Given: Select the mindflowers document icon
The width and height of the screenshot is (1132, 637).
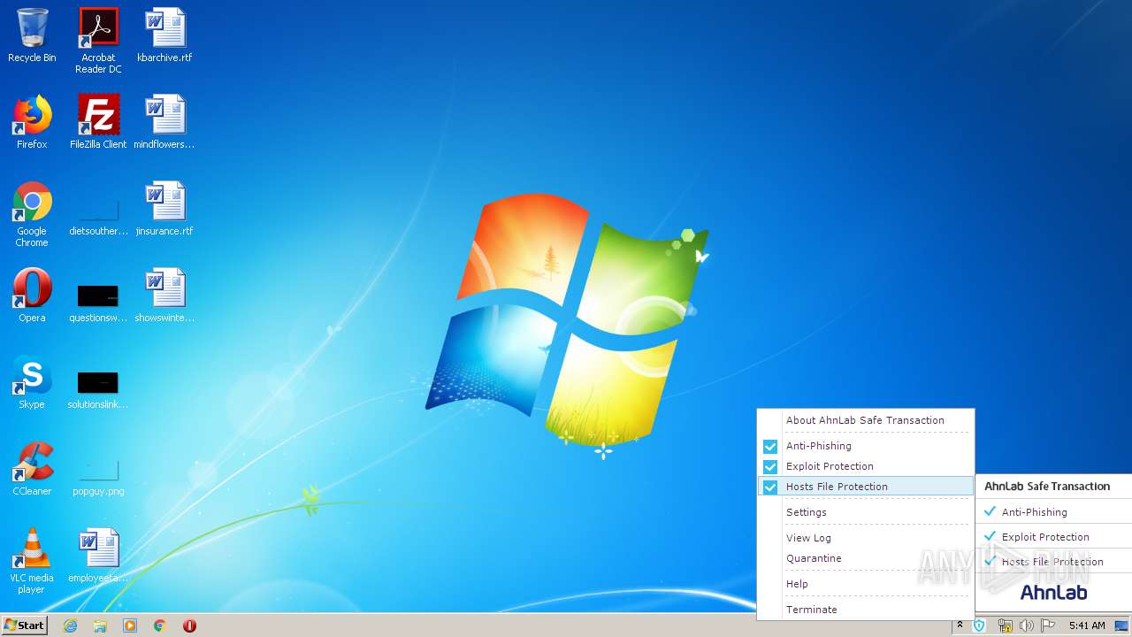Looking at the screenshot, I should coord(164,122).
